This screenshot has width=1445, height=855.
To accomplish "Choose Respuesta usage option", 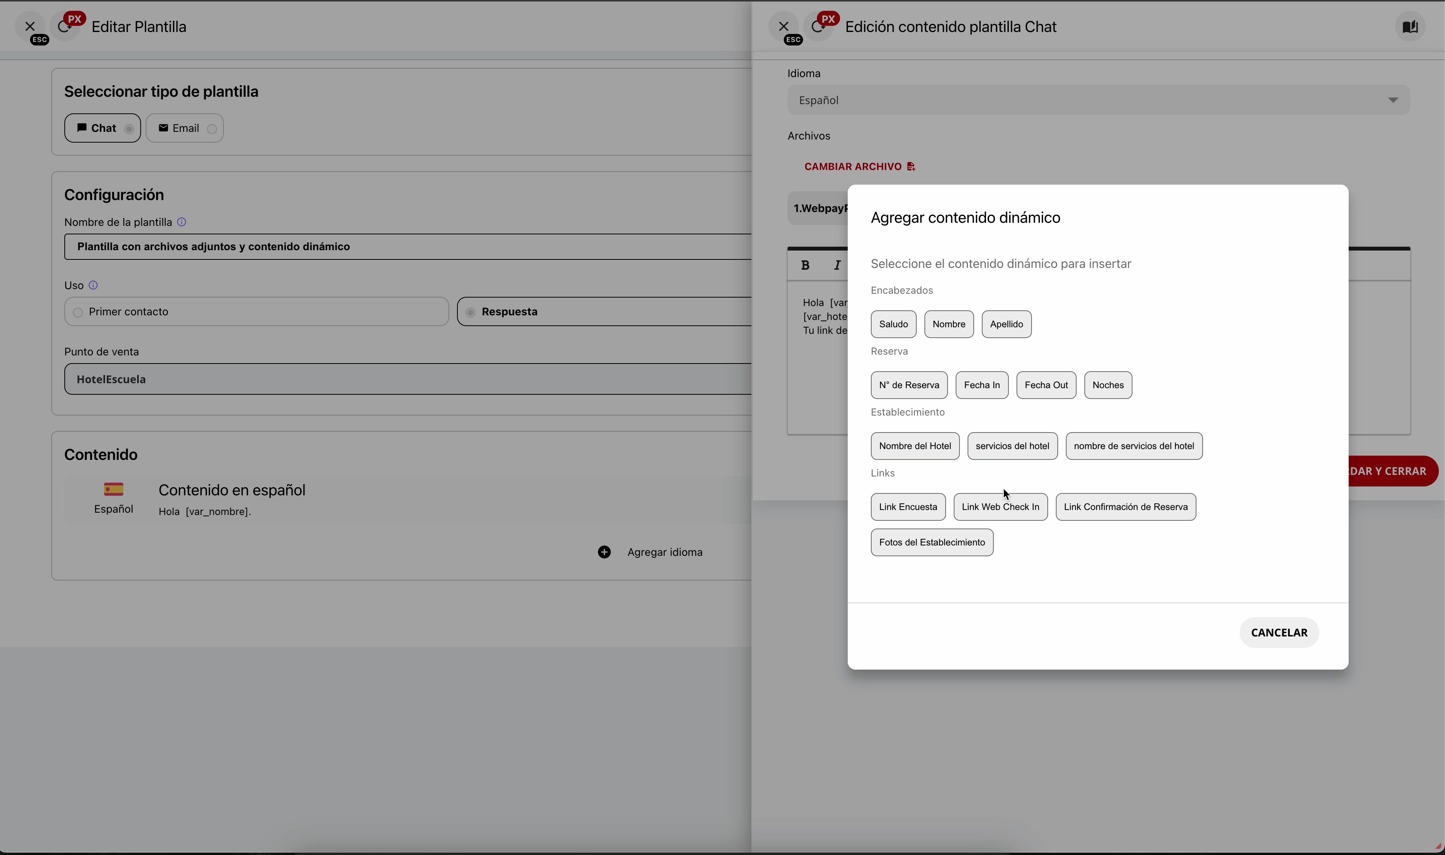I will coord(470,312).
